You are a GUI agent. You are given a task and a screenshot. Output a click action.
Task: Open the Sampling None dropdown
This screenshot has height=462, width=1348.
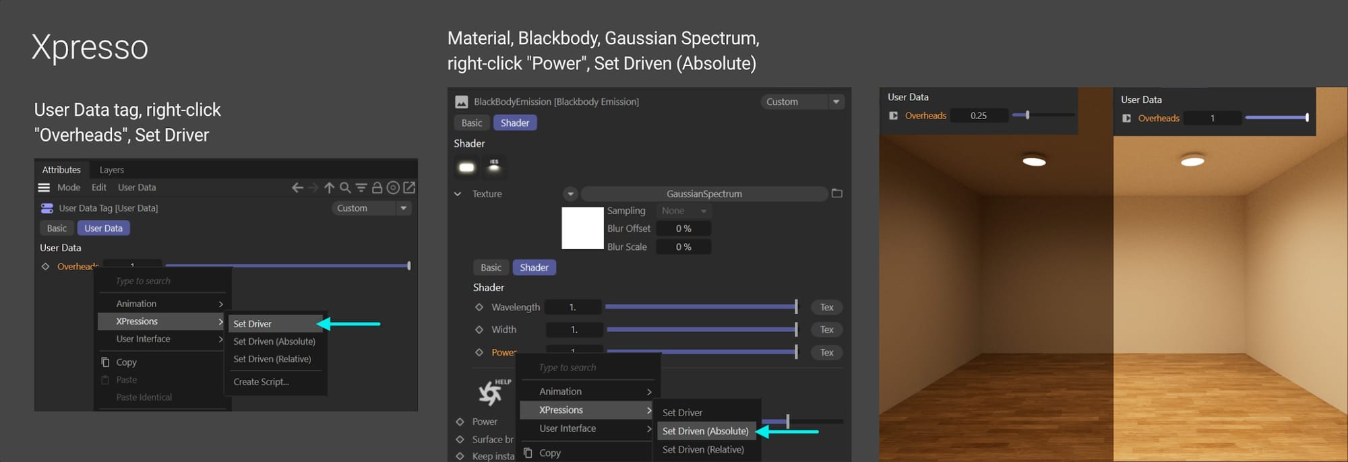[684, 211]
